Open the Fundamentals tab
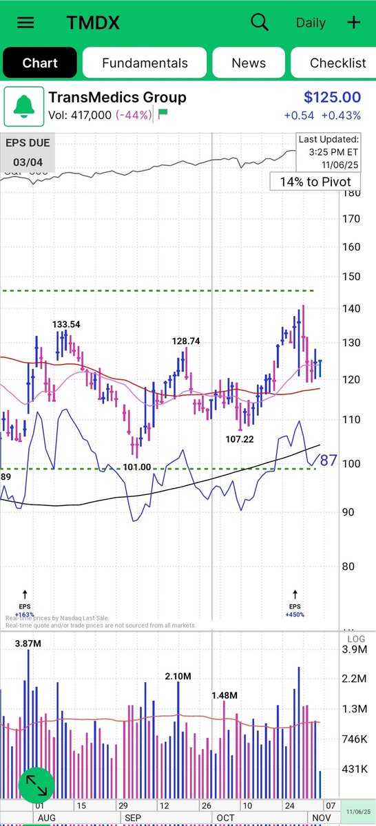The height and width of the screenshot is (826, 376). tap(145, 63)
